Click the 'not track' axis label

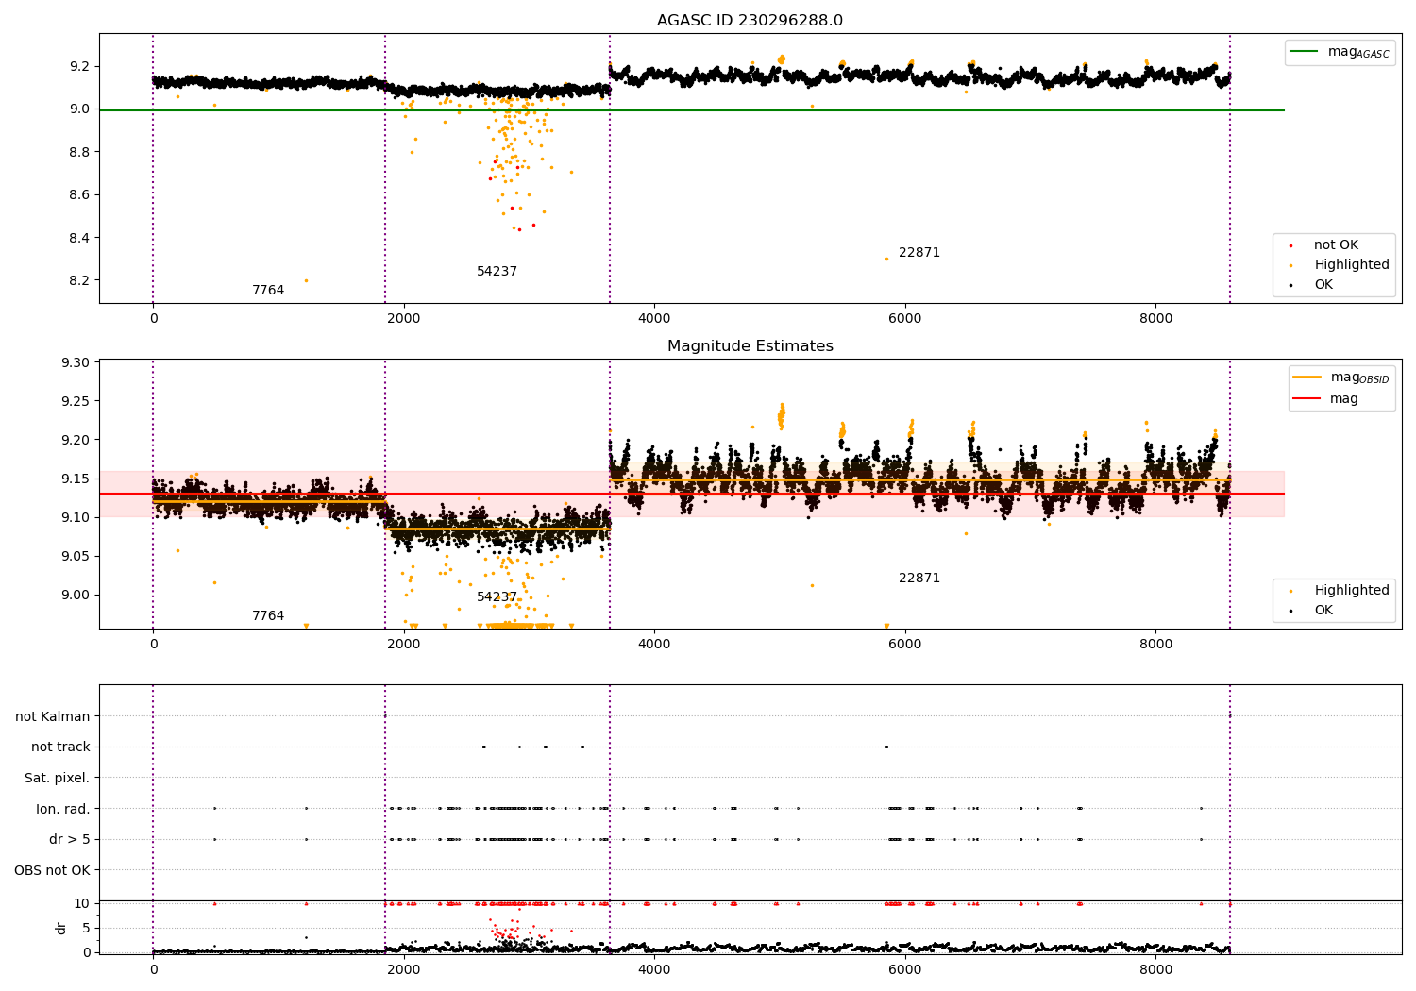point(60,747)
